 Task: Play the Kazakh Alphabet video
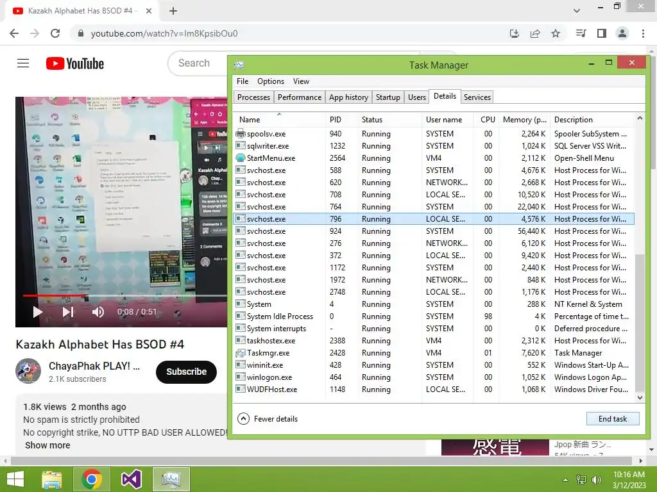point(37,312)
